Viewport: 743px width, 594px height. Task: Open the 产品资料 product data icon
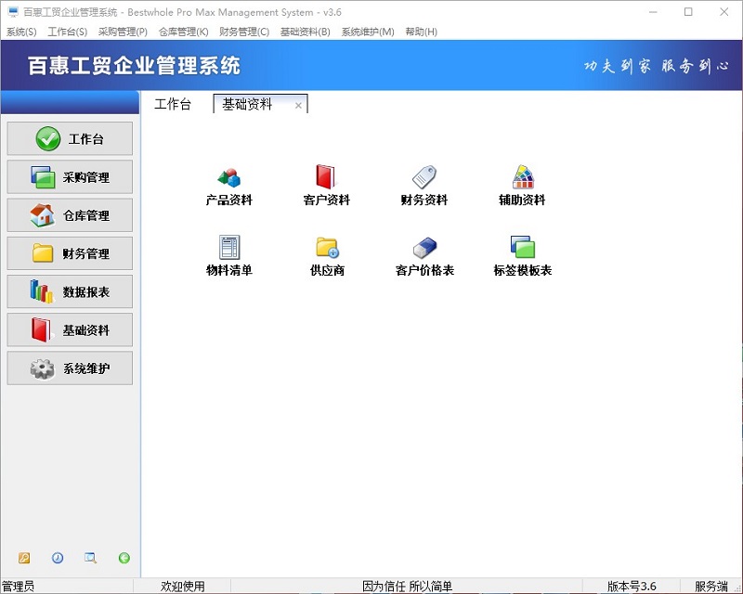(x=228, y=187)
